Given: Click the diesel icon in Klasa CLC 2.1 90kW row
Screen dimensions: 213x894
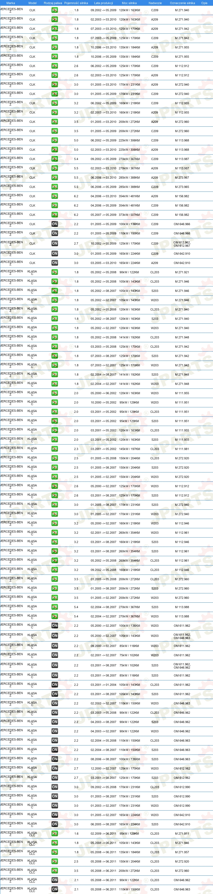Looking at the screenshot, I should coord(55,880).
